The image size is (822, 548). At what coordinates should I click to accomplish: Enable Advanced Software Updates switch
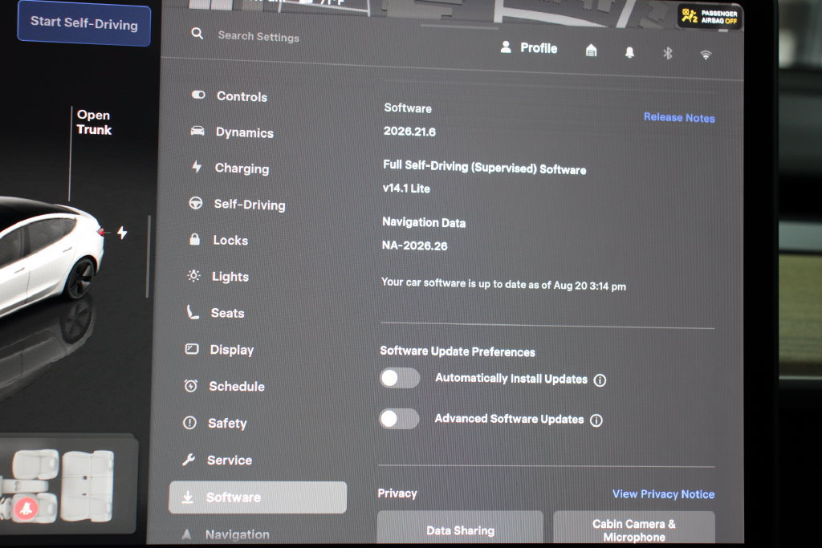pos(400,419)
